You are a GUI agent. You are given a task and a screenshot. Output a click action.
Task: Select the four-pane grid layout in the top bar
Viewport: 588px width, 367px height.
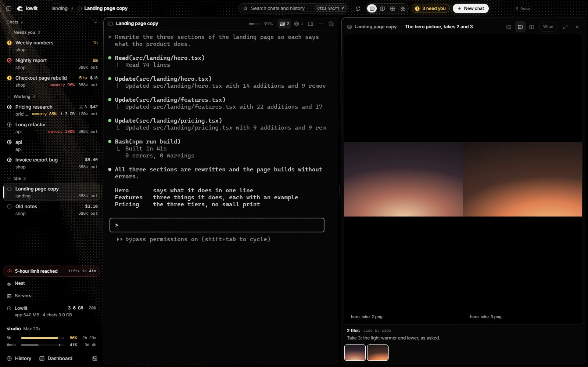tap(392, 8)
